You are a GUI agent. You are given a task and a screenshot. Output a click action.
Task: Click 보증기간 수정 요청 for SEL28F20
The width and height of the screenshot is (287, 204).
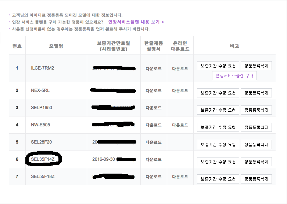(x=218, y=144)
